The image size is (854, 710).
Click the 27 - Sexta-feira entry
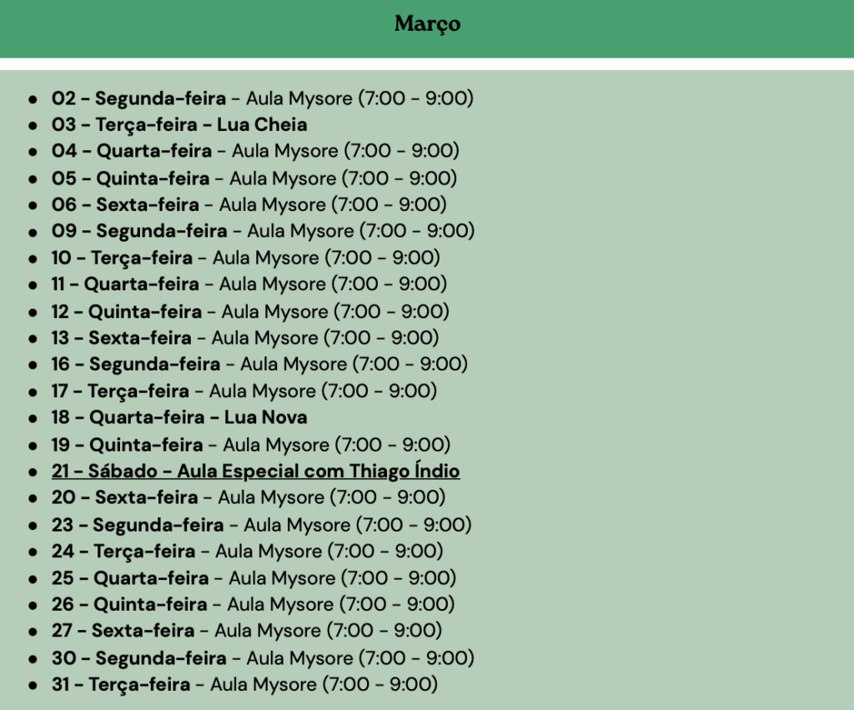point(247,631)
